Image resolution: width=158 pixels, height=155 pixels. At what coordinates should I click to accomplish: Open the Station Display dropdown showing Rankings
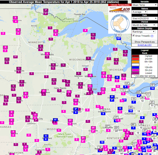[x=143, y=32]
